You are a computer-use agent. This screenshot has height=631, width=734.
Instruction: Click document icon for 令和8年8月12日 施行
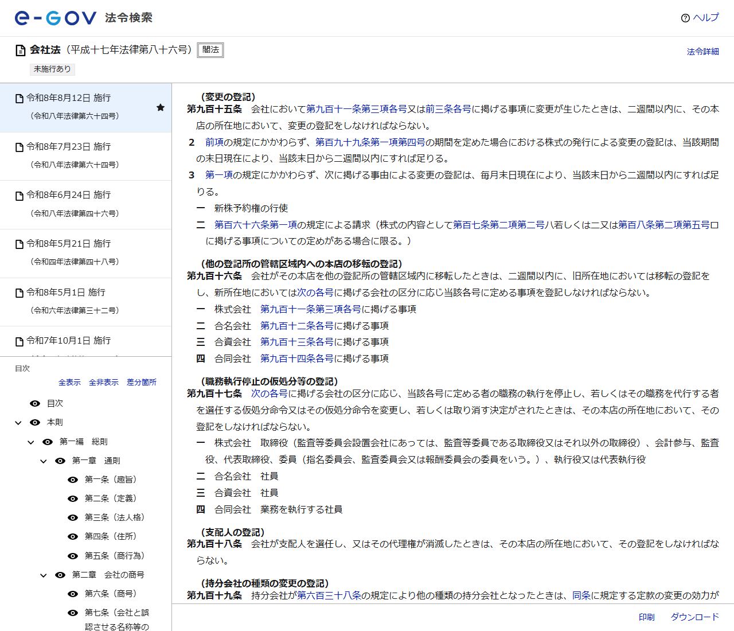(19, 99)
